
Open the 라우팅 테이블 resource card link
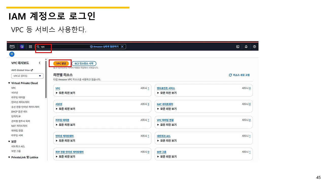pyautogui.click(x=62, y=120)
